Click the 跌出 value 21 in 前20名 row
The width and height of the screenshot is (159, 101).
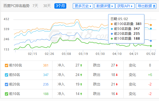coord(113,84)
